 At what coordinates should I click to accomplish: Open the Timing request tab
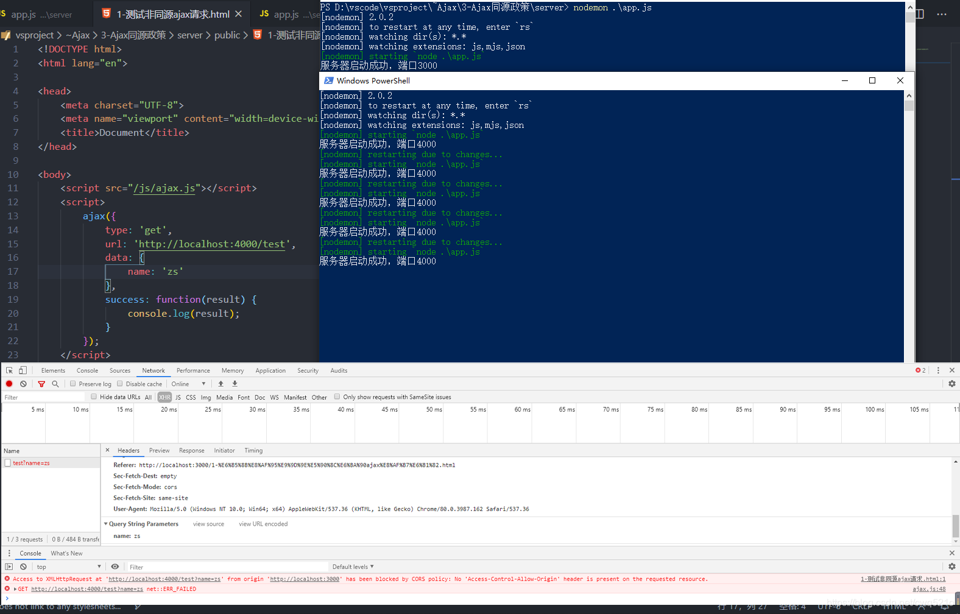point(253,451)
